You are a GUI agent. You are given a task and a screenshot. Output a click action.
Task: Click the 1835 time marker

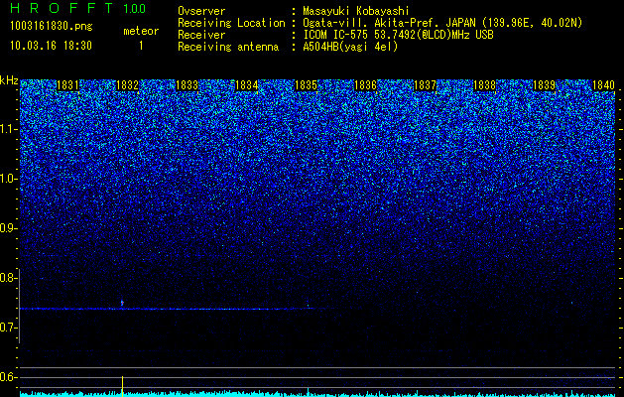pyautogui.click(x=306, y=85)
